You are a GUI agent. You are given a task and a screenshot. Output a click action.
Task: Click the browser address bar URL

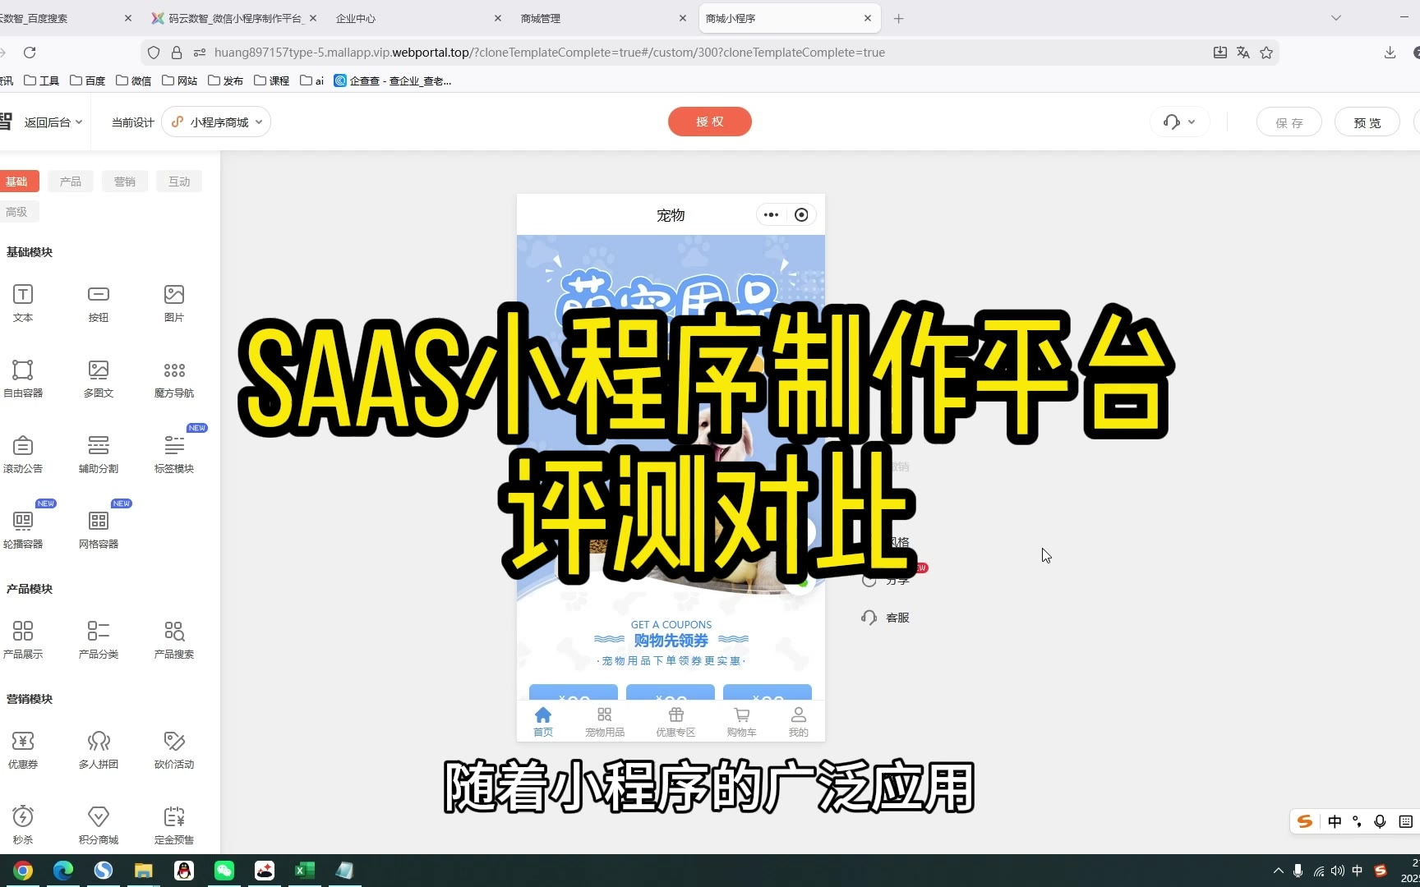pyautogui.click(x=549, y=53)
